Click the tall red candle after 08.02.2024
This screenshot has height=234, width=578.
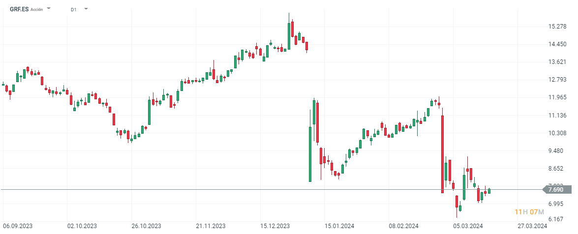coord(443,153)
